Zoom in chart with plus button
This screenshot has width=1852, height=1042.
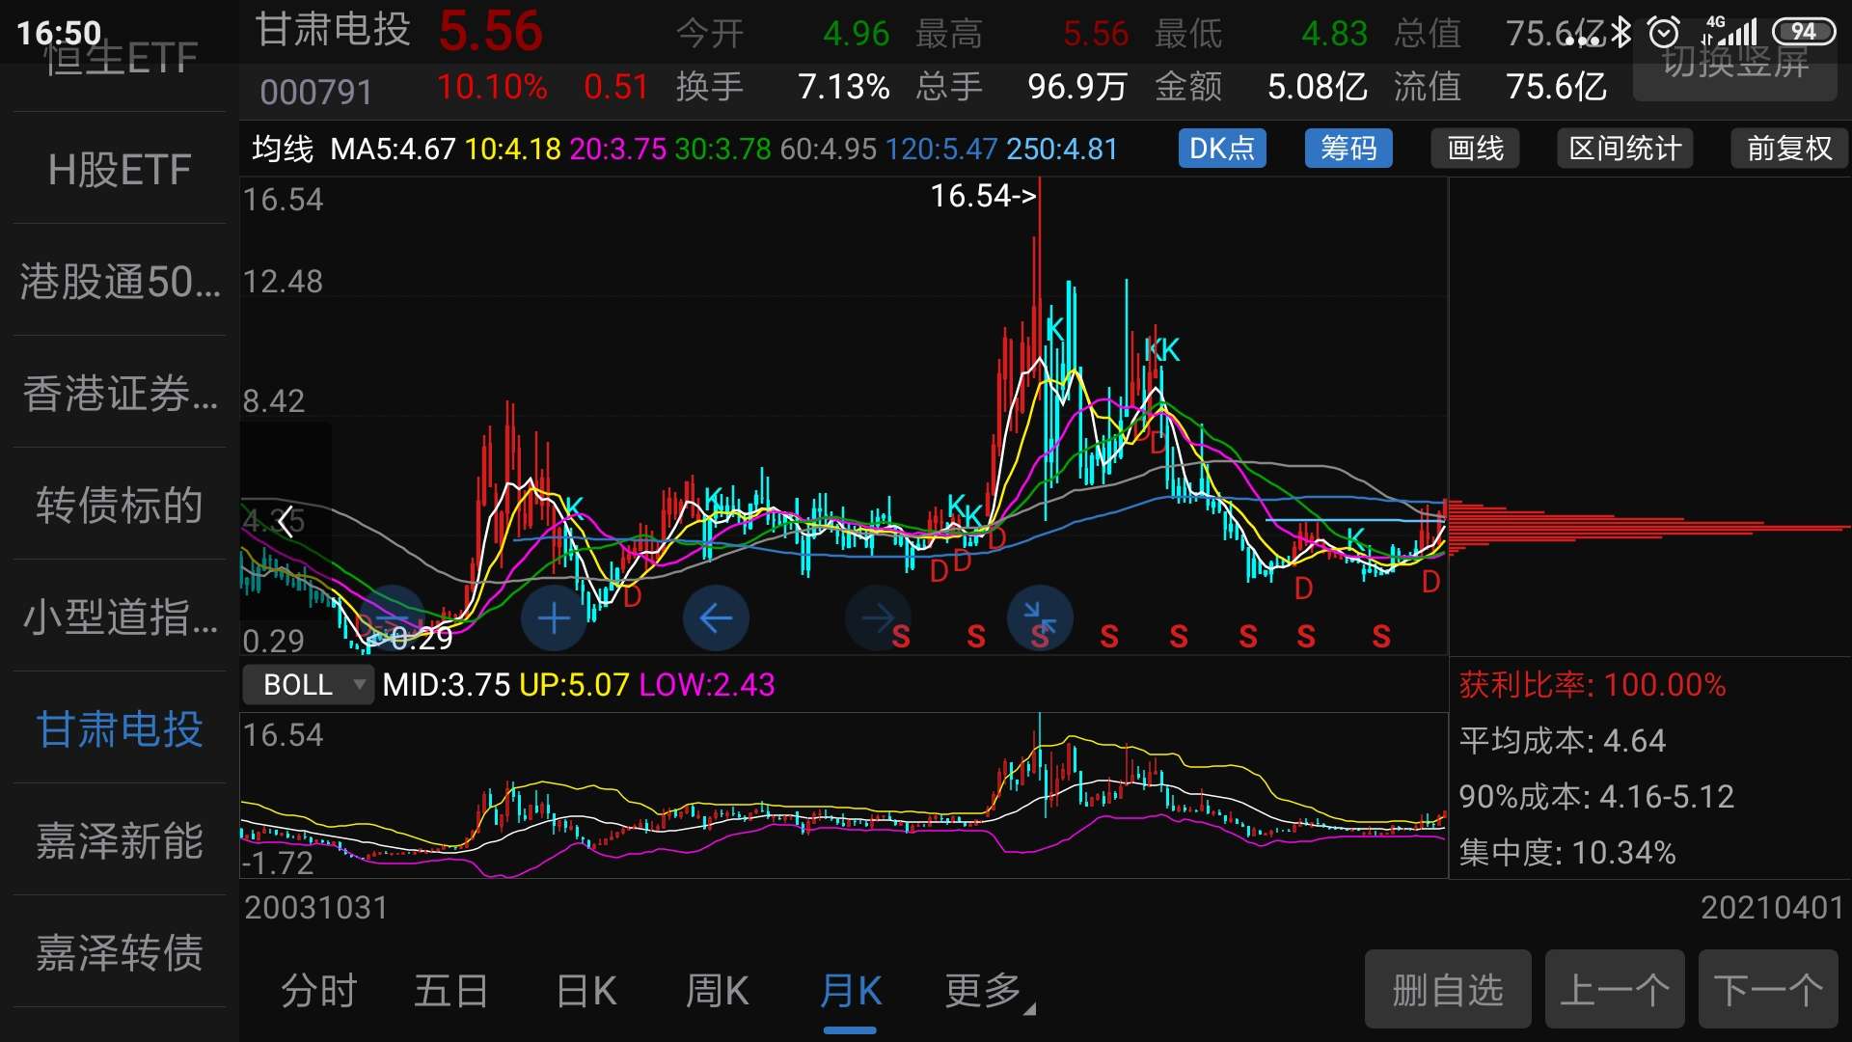click(x=554, y=618)
